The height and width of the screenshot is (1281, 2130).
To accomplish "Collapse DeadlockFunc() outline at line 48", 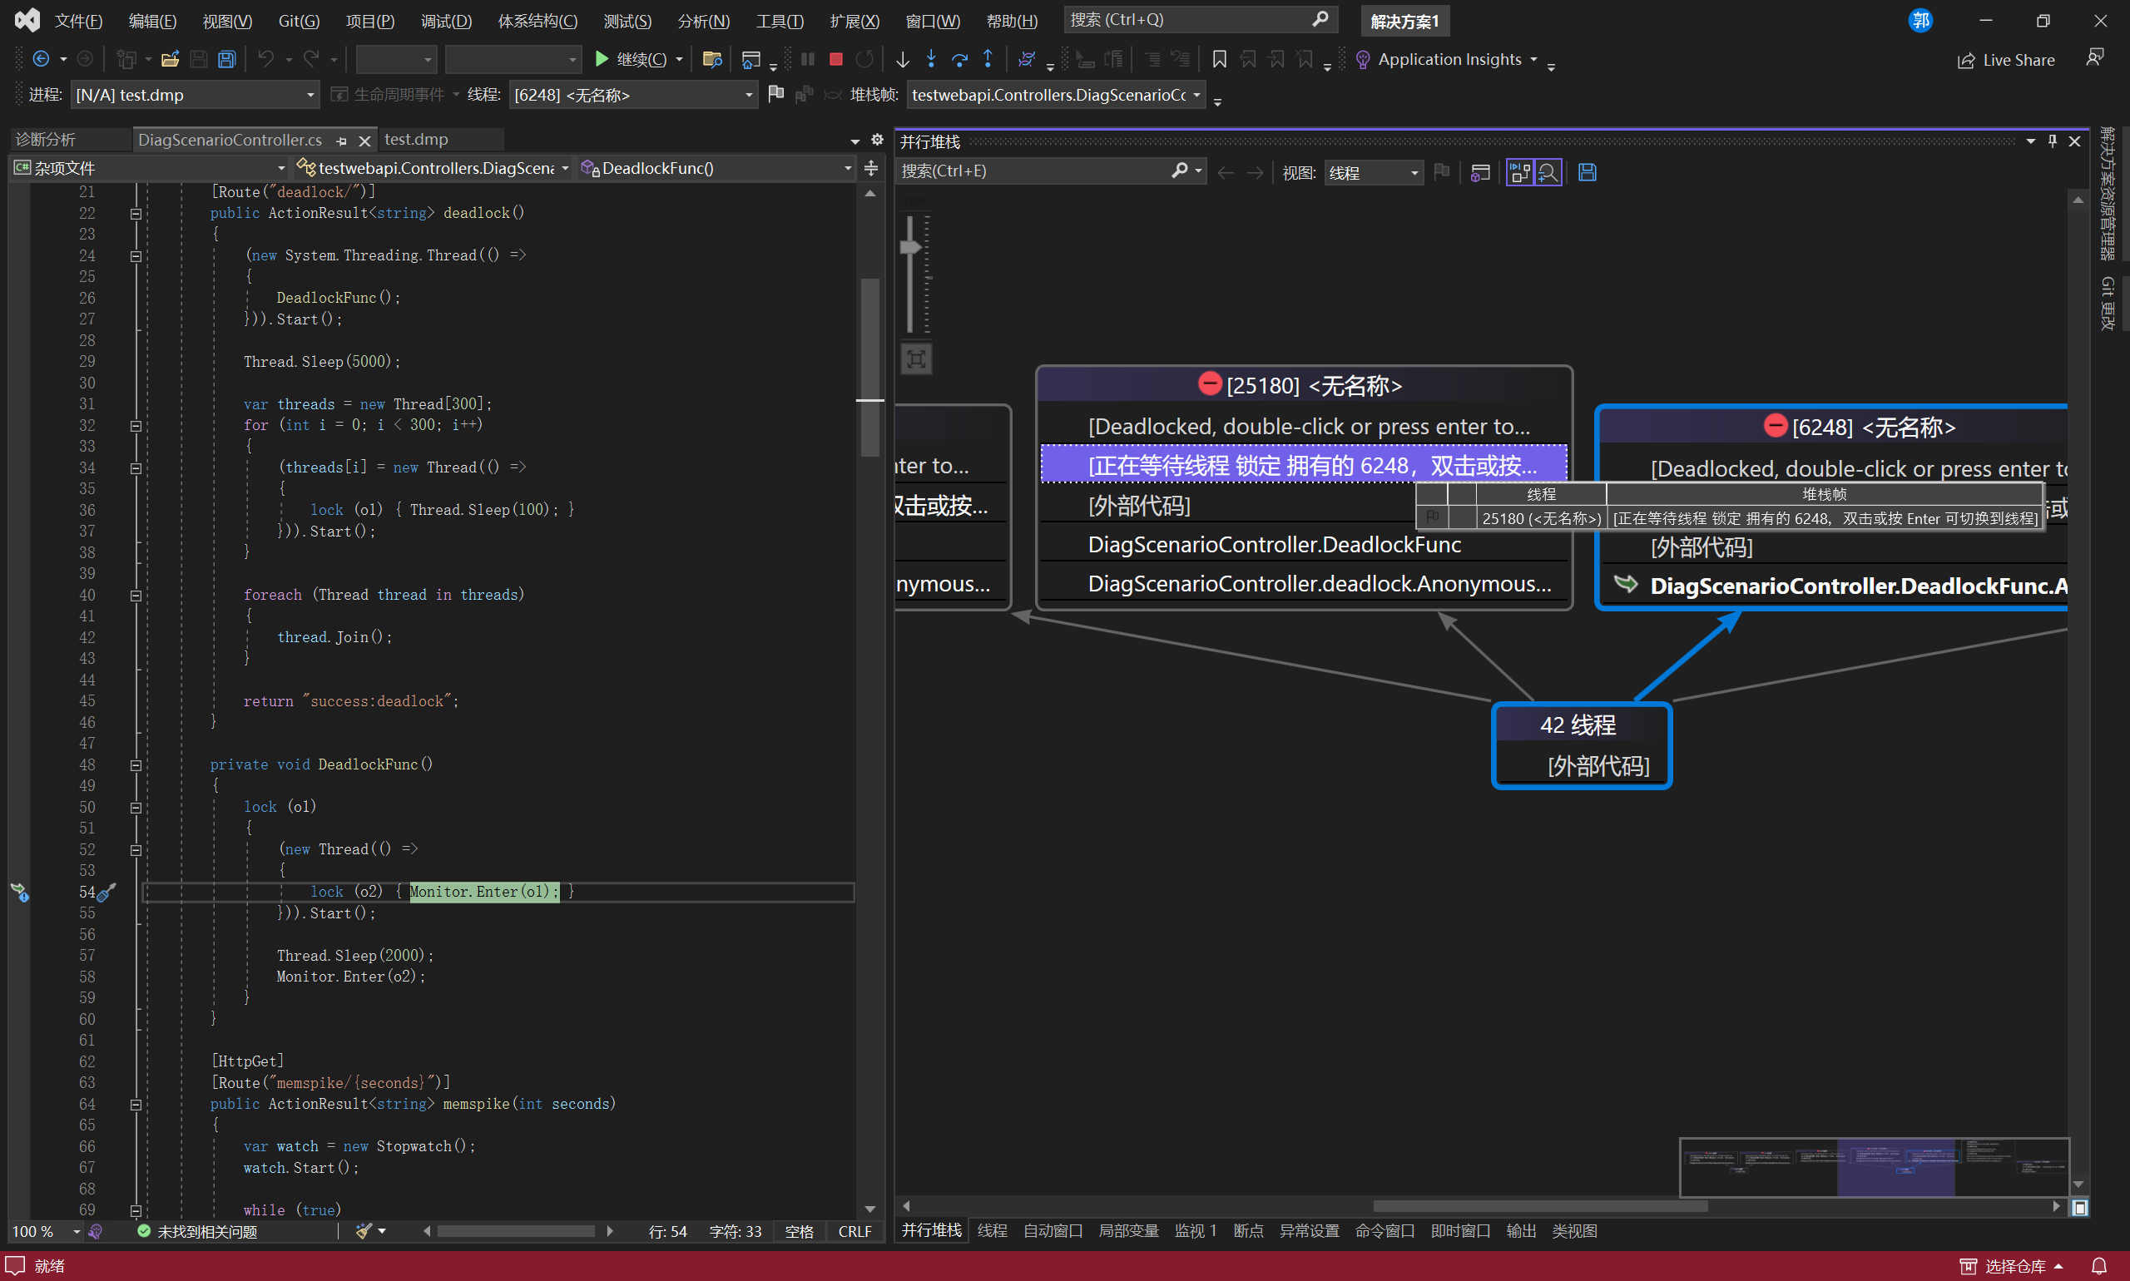I will point(136,764).
